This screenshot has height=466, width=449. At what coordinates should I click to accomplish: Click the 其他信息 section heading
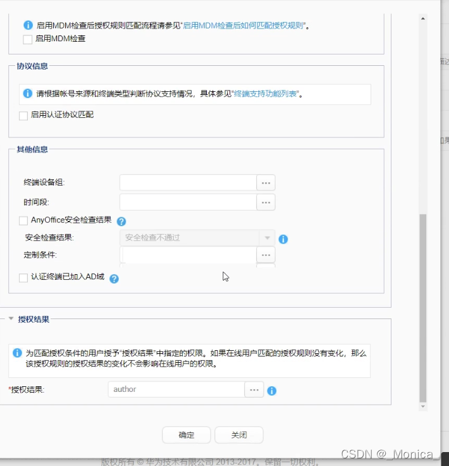pyautogui.click(x=32, y=149)
